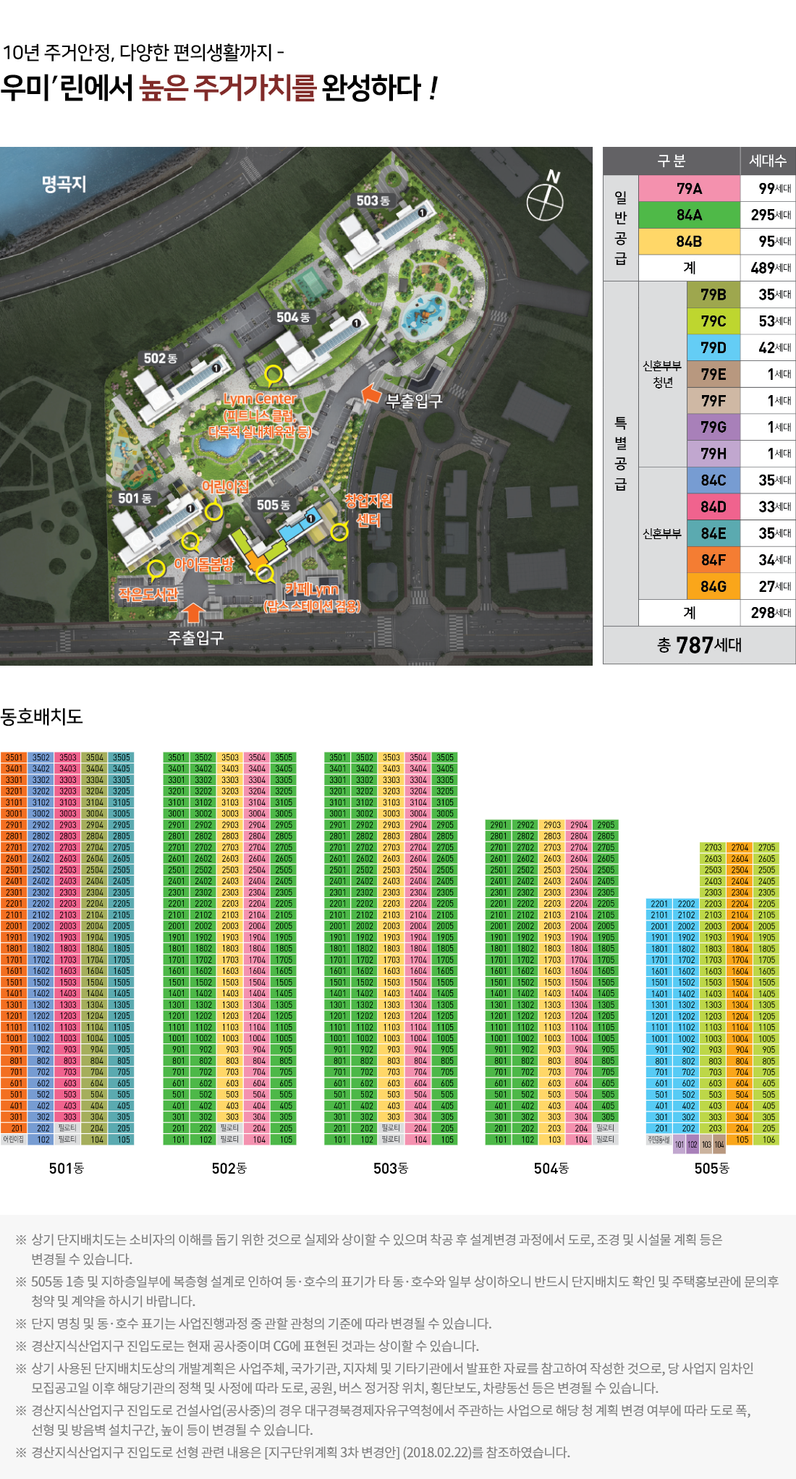Click the 작은도서관 orange label
The height and width of the screenshot is (1479, 796).
[148, 594]
